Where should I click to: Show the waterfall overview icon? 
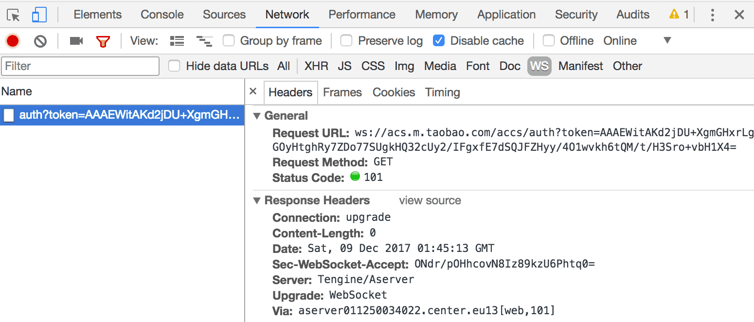[x=204, y=41]
